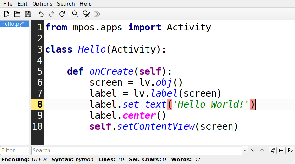
Task: Open Find with the magnifier icon
Action: pyautogui.click(x=75, y=14)
